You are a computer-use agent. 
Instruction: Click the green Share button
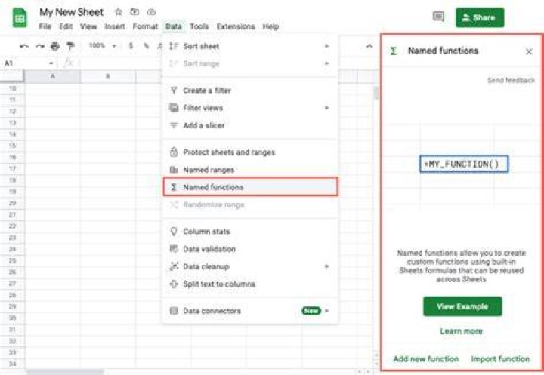click(x=480, y=17)
